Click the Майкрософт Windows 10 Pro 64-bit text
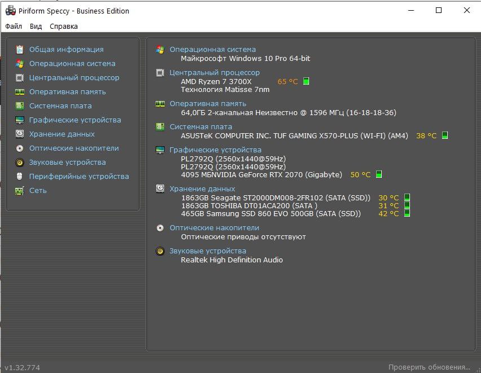This screenshot has height=373, width=481. (245, 58)
